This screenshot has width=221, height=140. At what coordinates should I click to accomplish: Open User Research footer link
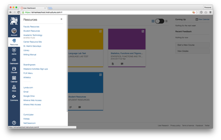(163, 126)
